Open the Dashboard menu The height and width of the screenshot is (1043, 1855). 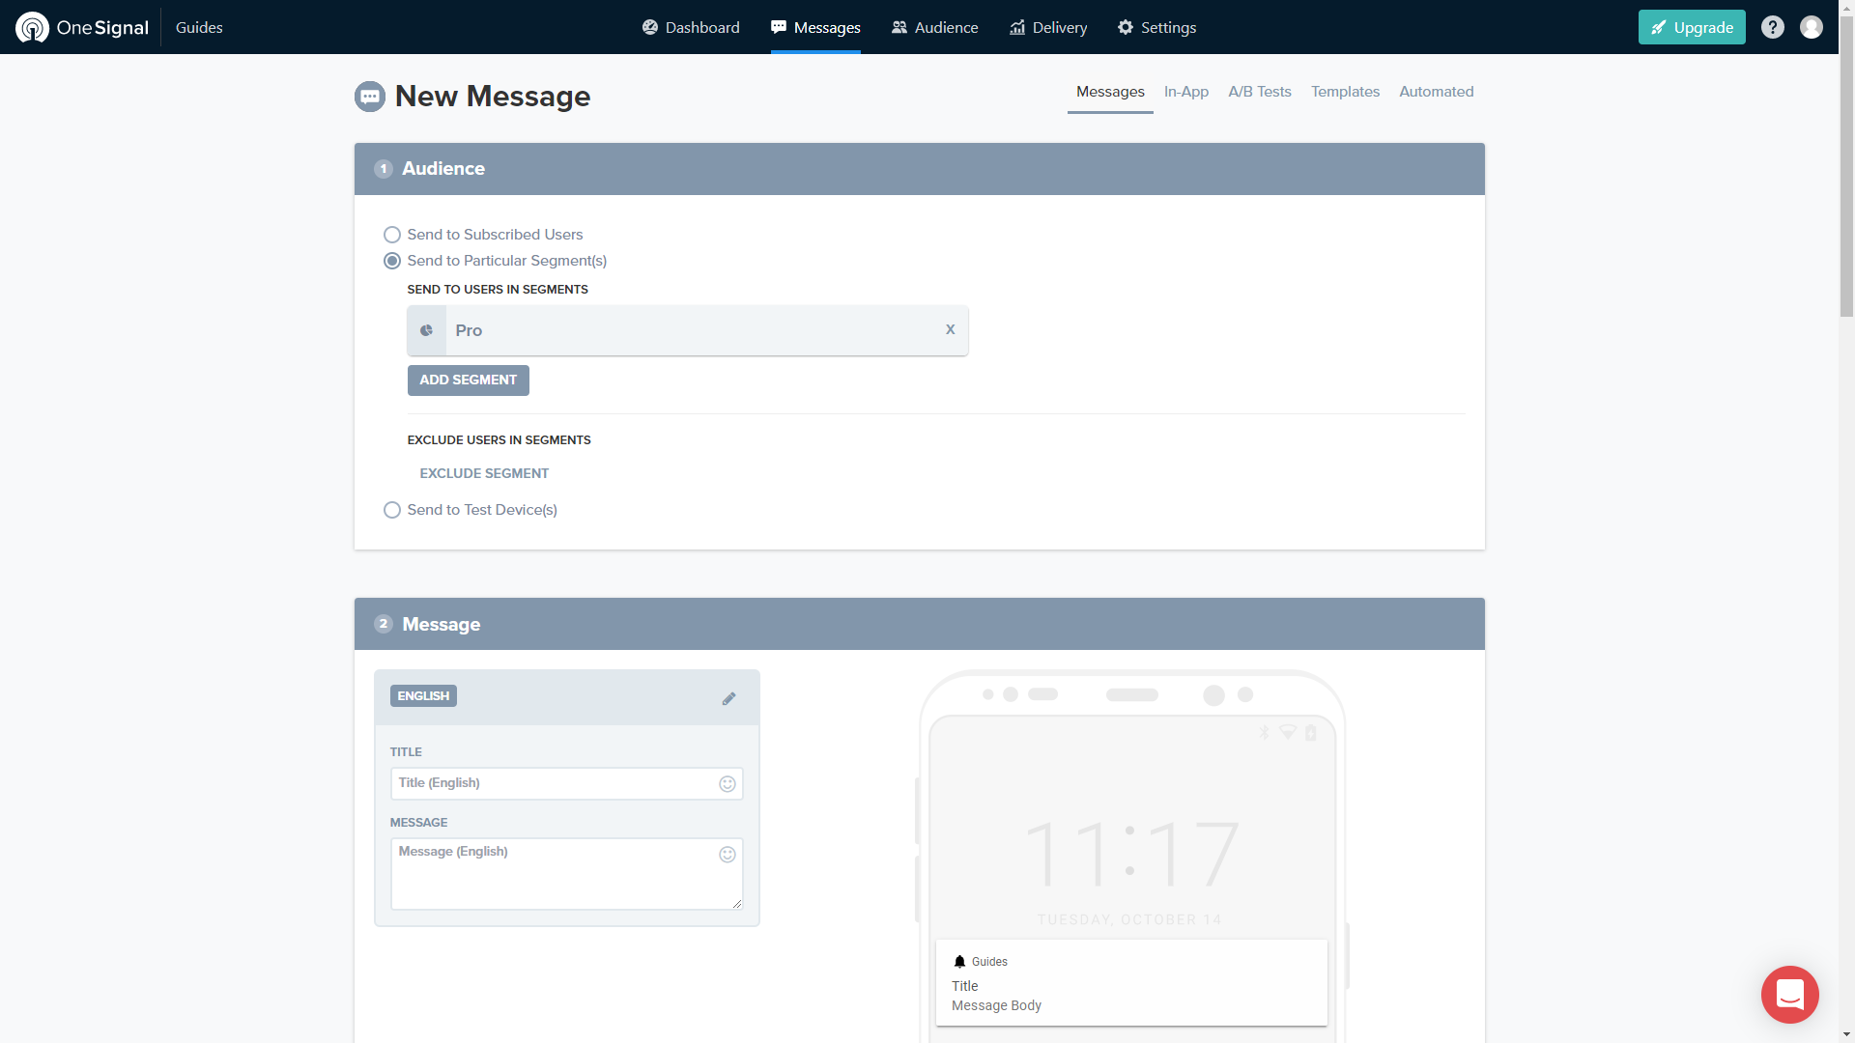pos(691,27)
